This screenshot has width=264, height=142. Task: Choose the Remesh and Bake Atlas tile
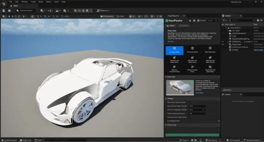[174, 60]
